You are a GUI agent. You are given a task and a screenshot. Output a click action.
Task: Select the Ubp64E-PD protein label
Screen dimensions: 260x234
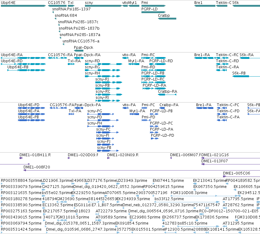tap(29, 105)
